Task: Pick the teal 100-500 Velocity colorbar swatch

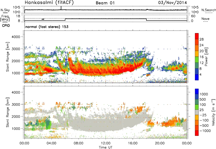Action: click(x=197, y=102)
